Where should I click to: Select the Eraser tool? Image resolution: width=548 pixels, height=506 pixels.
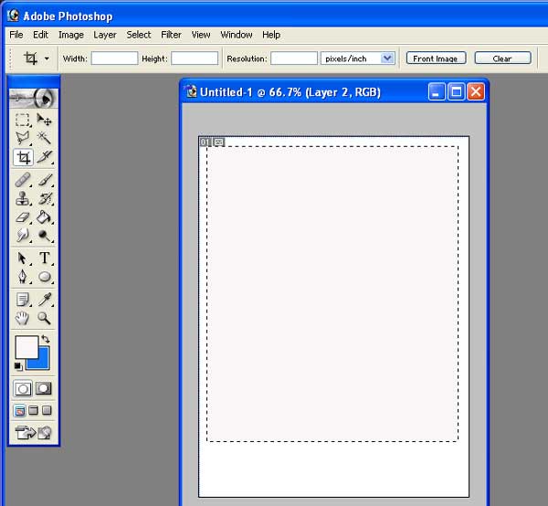pyautogui.click(x=23, y=217)
